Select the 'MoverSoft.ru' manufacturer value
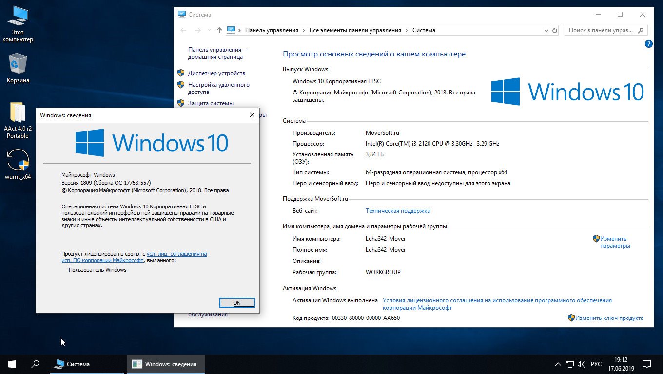Screen dimensions: 663x374 coord(382,132)
